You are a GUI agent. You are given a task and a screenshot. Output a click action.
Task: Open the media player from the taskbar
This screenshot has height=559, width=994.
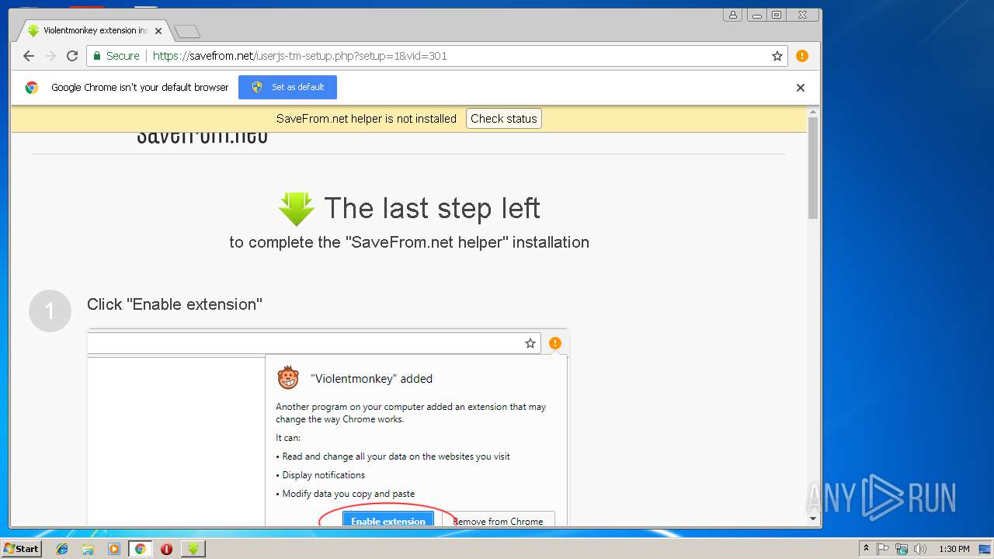114,549
